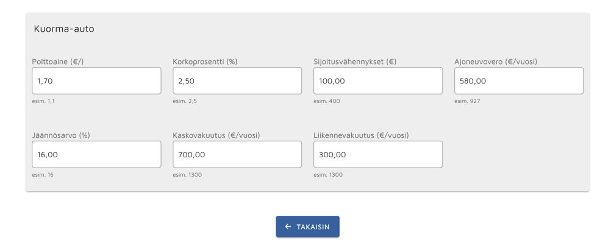Click the 'esim. 927' hint text
Viewport: 611px width, 242px height.
467,101
